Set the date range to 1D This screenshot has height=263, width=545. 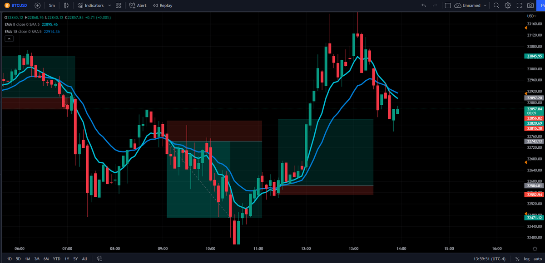tap(10, 259)
